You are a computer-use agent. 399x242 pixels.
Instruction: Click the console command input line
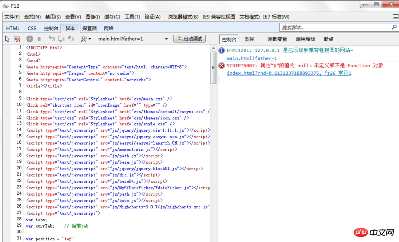(x=308, y=80)
